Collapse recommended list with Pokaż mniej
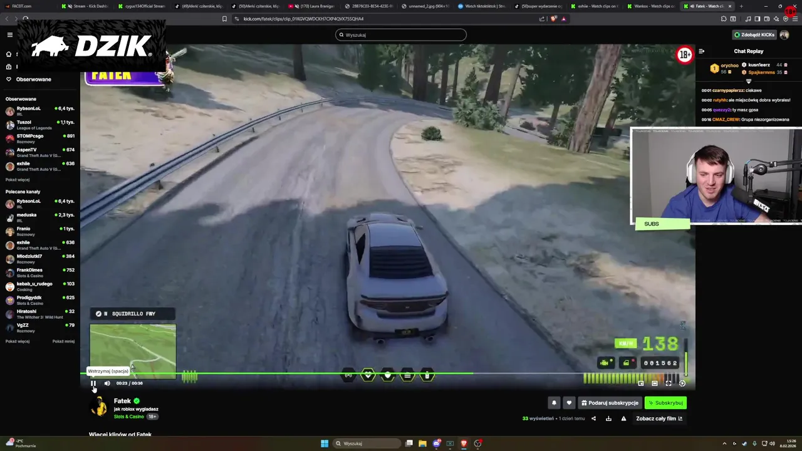802x451 pixels. pos(63,341)
